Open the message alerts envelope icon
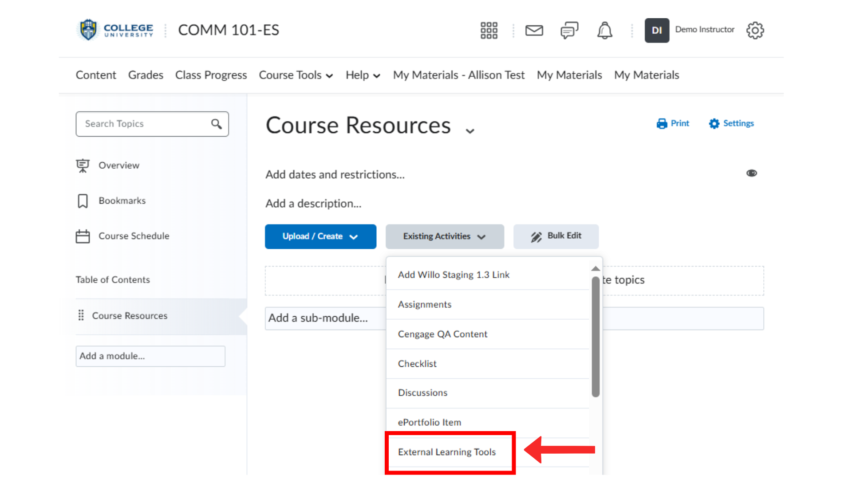The image size is (852, 479). click(534, 30)
